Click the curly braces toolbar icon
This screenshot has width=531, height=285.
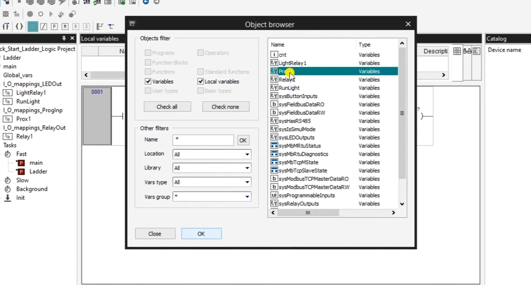[x=19, y=27]
